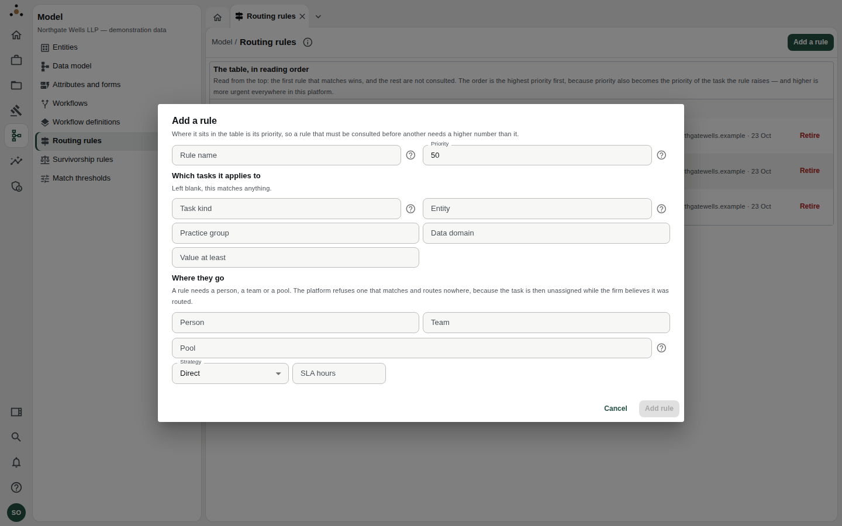Open the model tree icon in left rail
This screenshot has width=842, height=526.
pos(16,136)
